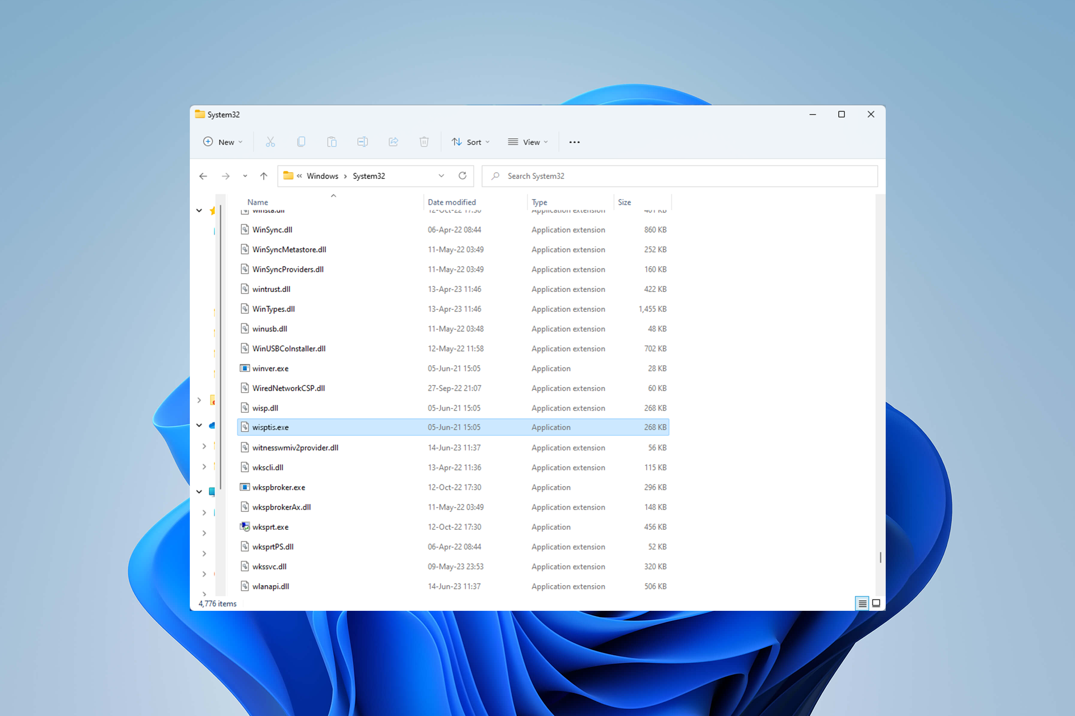Click the folder icon in address bar
The height and width of the screenshot is (716, 1075).
[288, 176]
